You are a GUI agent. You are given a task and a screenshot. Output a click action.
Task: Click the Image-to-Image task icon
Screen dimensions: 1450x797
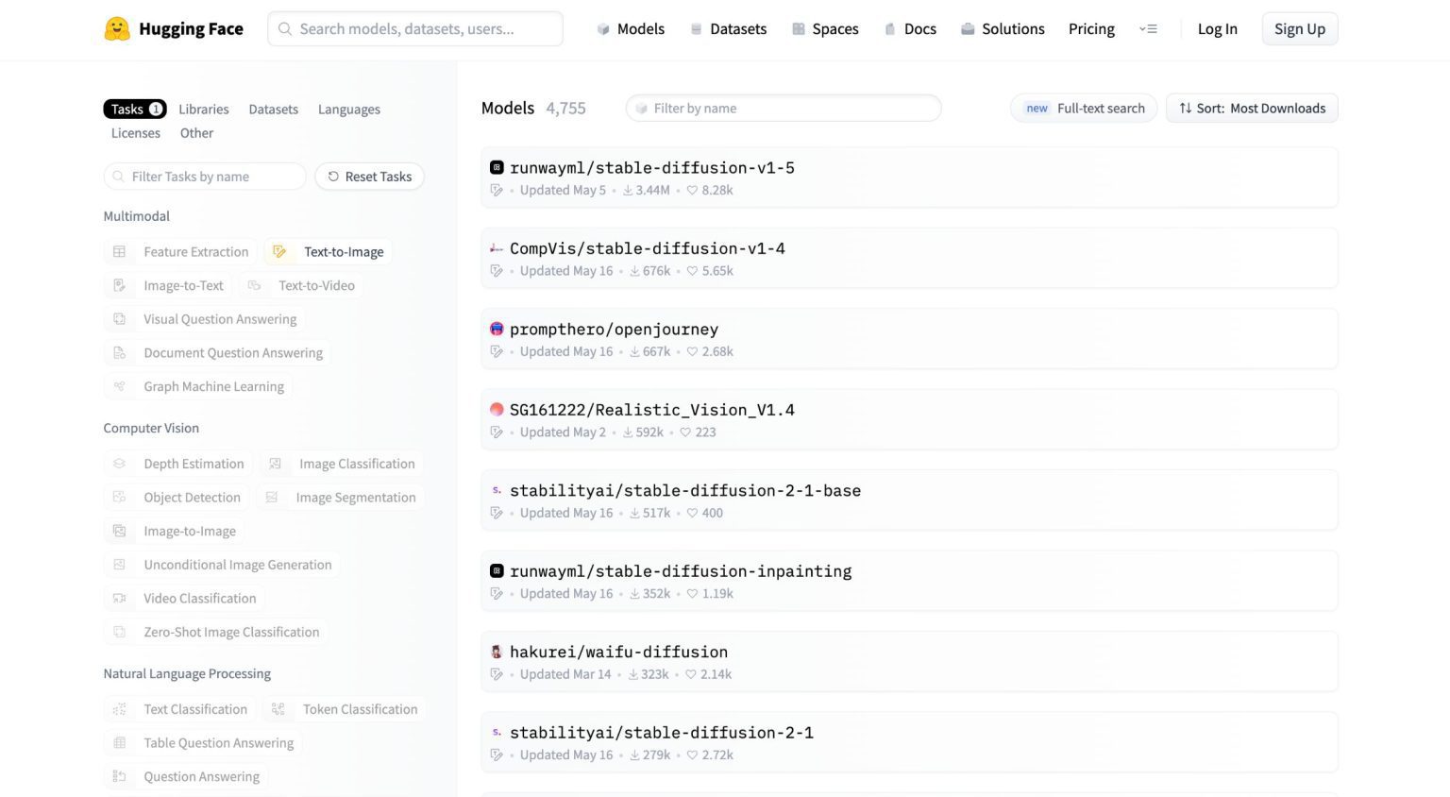point(120,532)
